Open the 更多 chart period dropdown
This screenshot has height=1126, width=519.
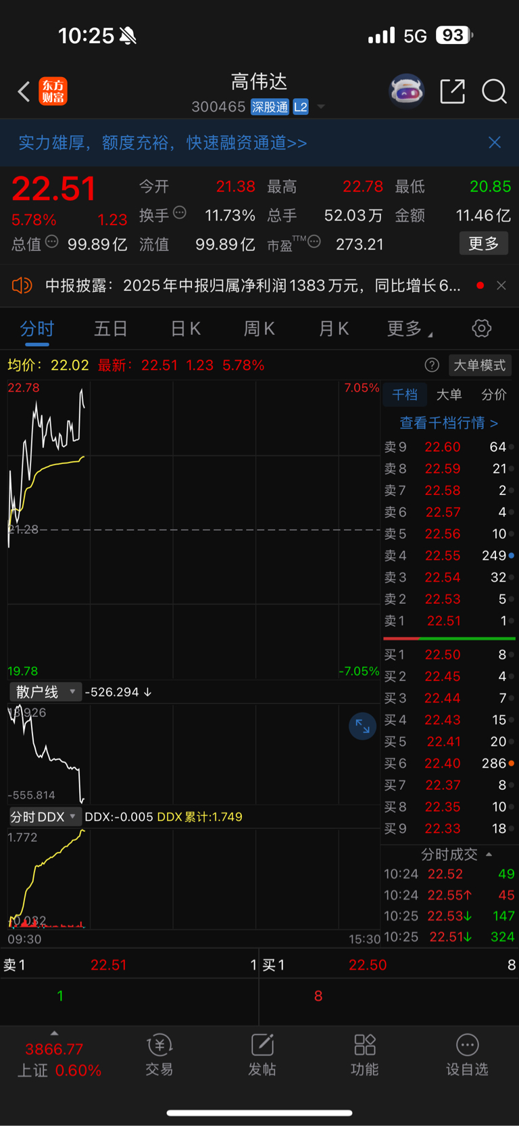[410, 329]
